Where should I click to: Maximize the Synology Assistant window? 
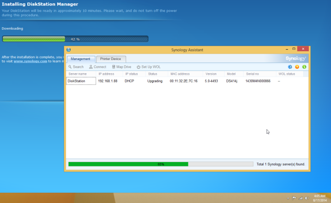point(293,49)
